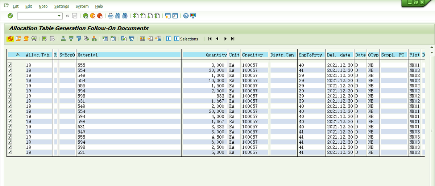
Task: Uncheck the row with material 554 quantity 30,000
Action: [x=10, y=70]
